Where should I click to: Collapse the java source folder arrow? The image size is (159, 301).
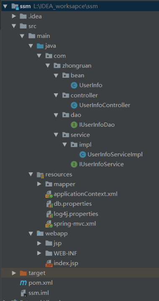coord(31,46)
